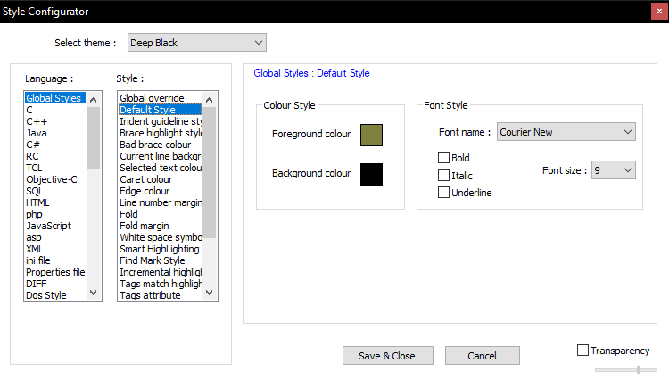
Task: Open the Select theme dropdown
Action: pos(197,43)
